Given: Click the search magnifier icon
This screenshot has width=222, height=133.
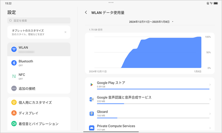Looking at the screenshot, I should coord(10,20).
